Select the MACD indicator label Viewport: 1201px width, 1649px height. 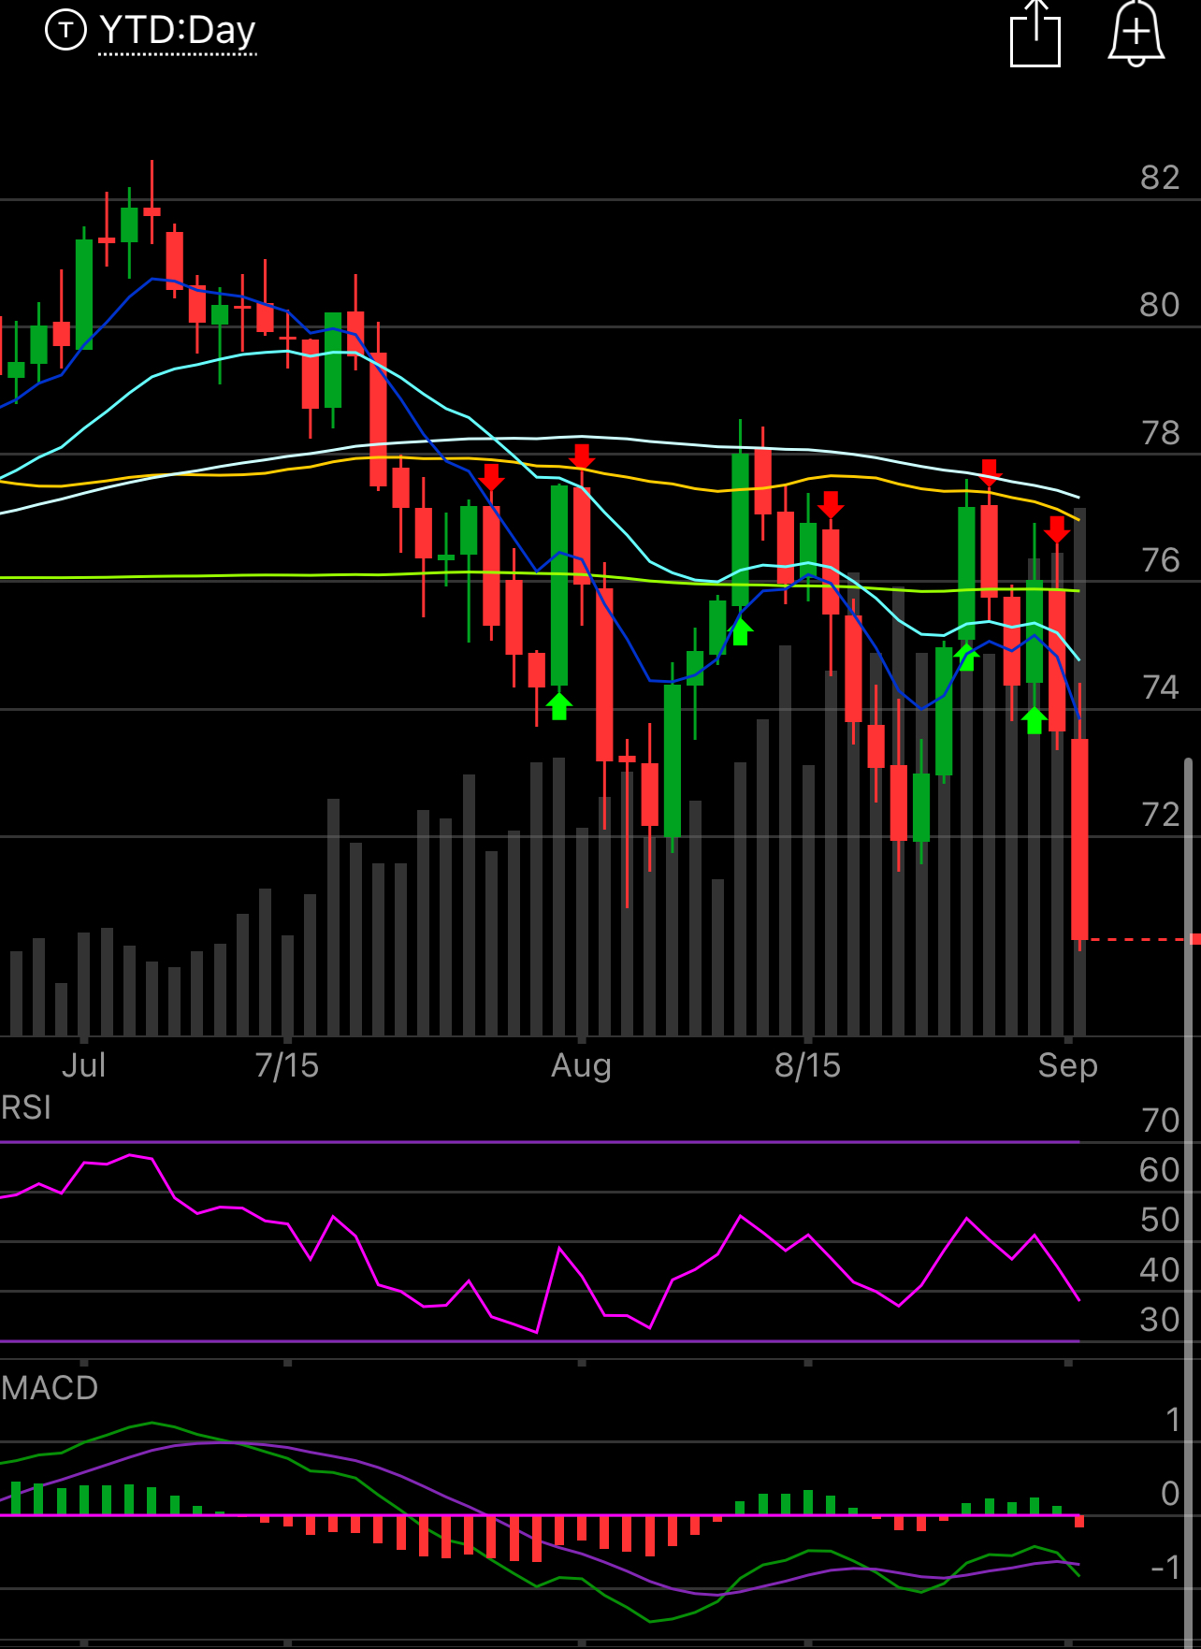click(x=50, y=1388)
